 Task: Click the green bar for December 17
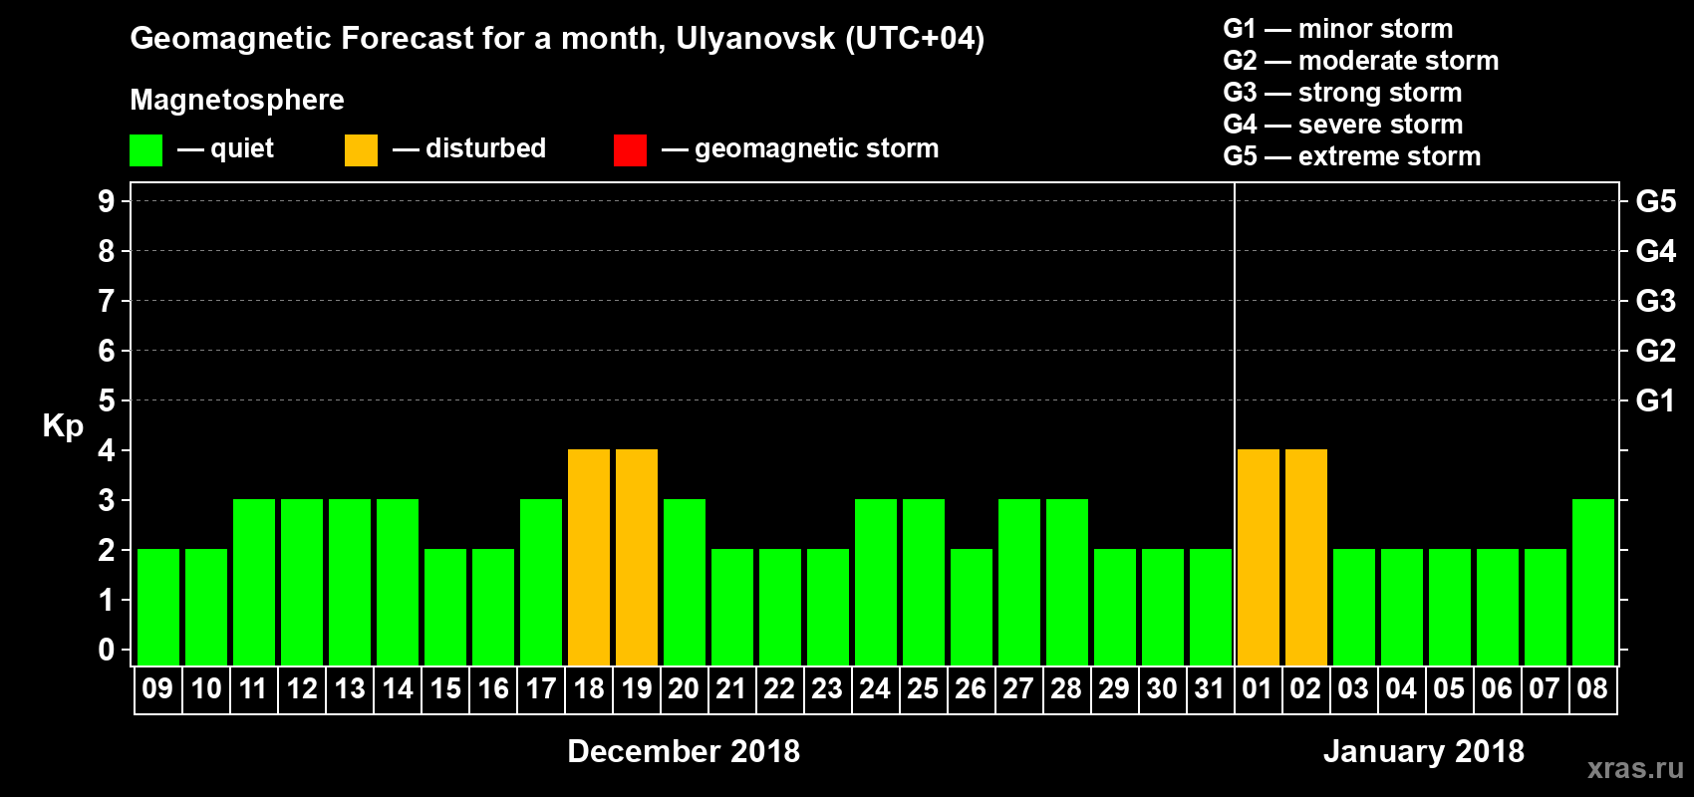[541, 582]
